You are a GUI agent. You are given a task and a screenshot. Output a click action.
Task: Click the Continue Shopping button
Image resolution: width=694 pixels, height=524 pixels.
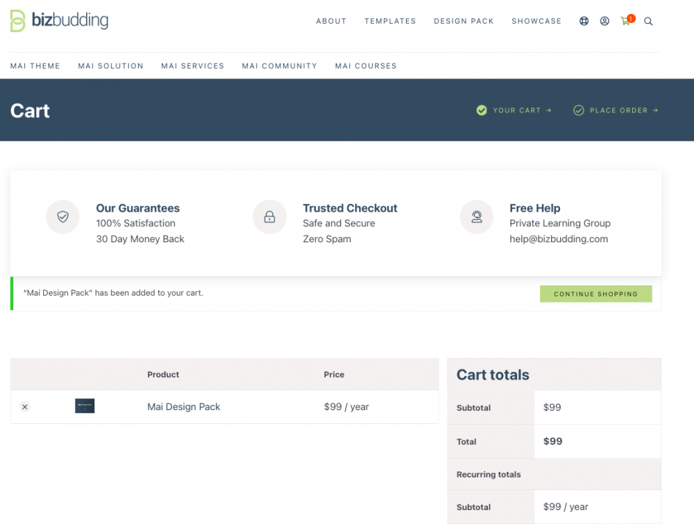pyautogui.click(x=595, y=294)
